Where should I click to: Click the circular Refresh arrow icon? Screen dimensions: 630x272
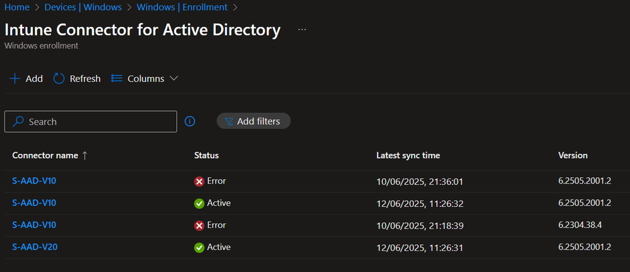pos(59,78)
